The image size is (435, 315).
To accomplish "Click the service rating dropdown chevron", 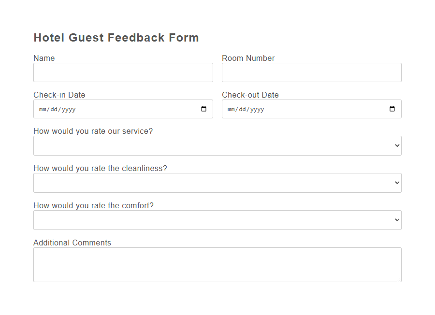I will tap(396, 145).
